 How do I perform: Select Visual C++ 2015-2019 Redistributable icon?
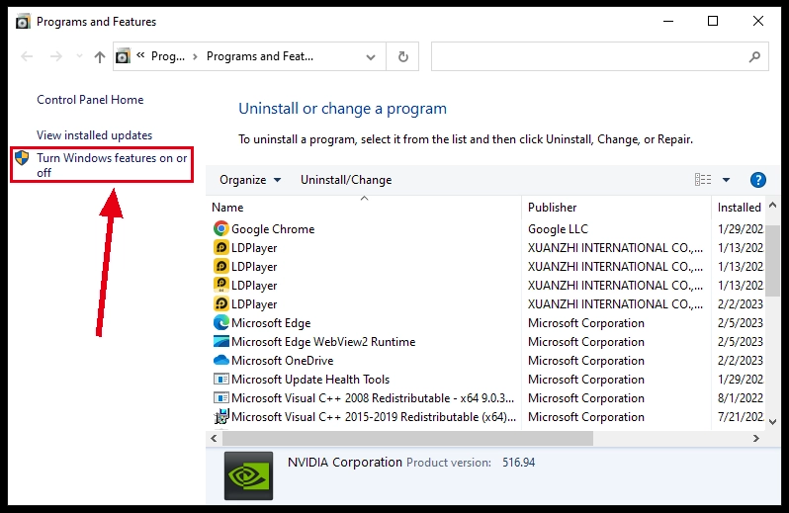tap(220, 416)
